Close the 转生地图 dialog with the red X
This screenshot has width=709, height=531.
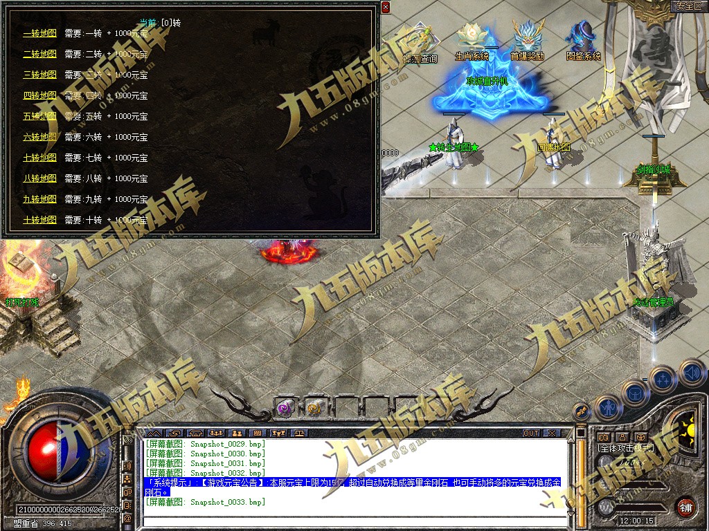click(385, 7)
